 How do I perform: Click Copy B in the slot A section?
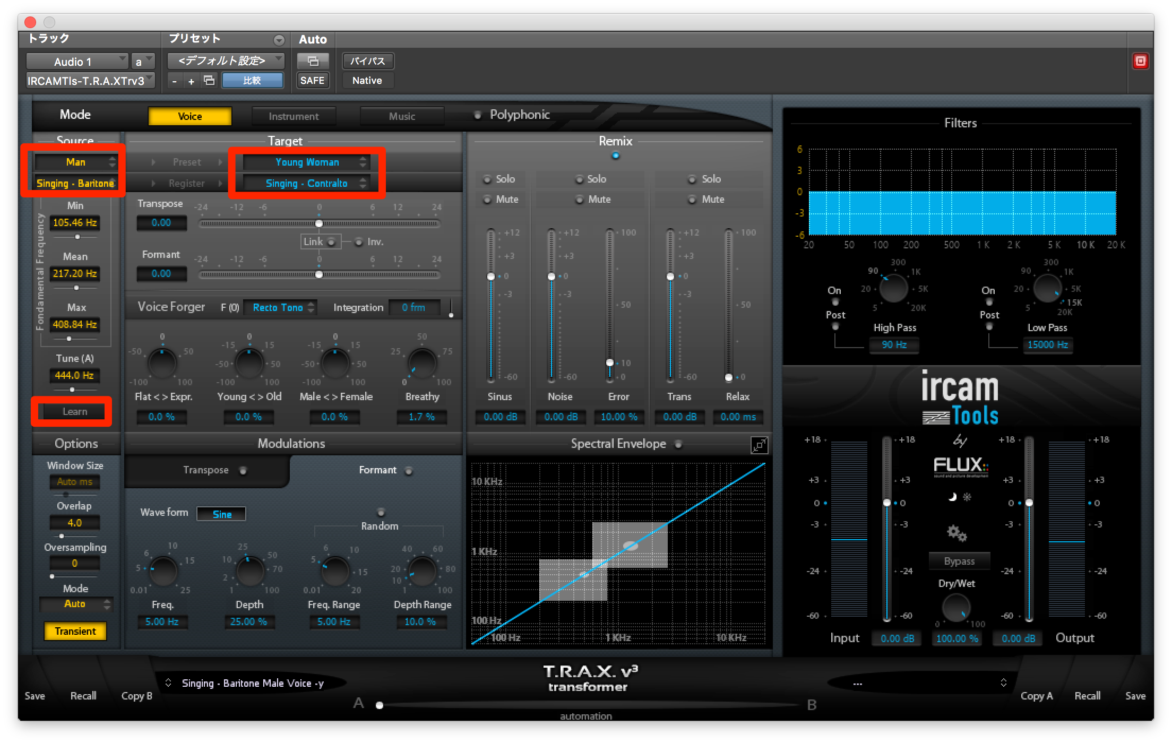136,696
